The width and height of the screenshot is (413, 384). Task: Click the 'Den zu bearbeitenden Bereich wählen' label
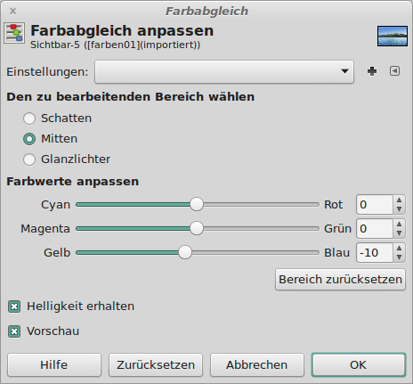[131, 97]
